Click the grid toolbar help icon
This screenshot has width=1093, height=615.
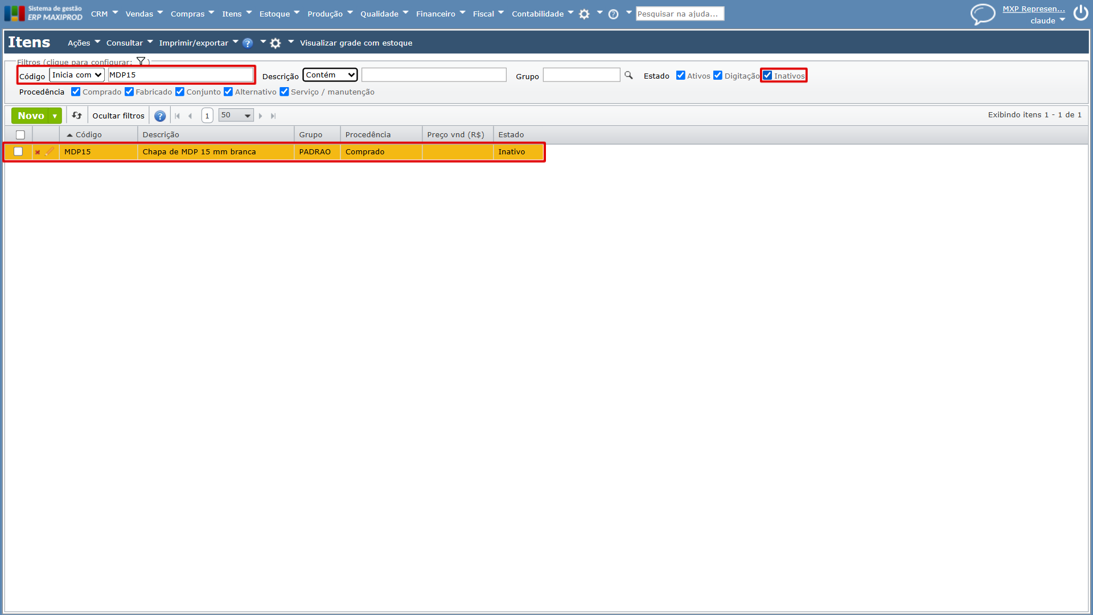(x=160, y=116)
